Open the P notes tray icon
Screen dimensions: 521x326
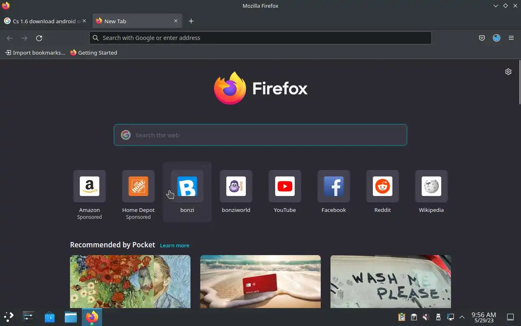[401, 317]
